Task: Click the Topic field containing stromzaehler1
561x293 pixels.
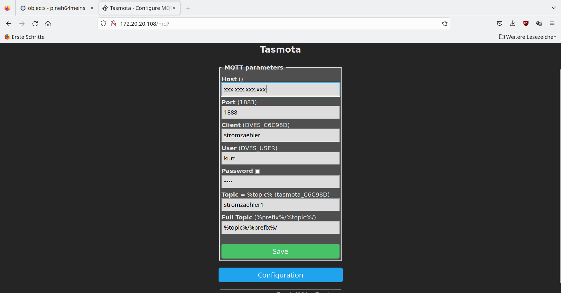Action: [280, 205]
